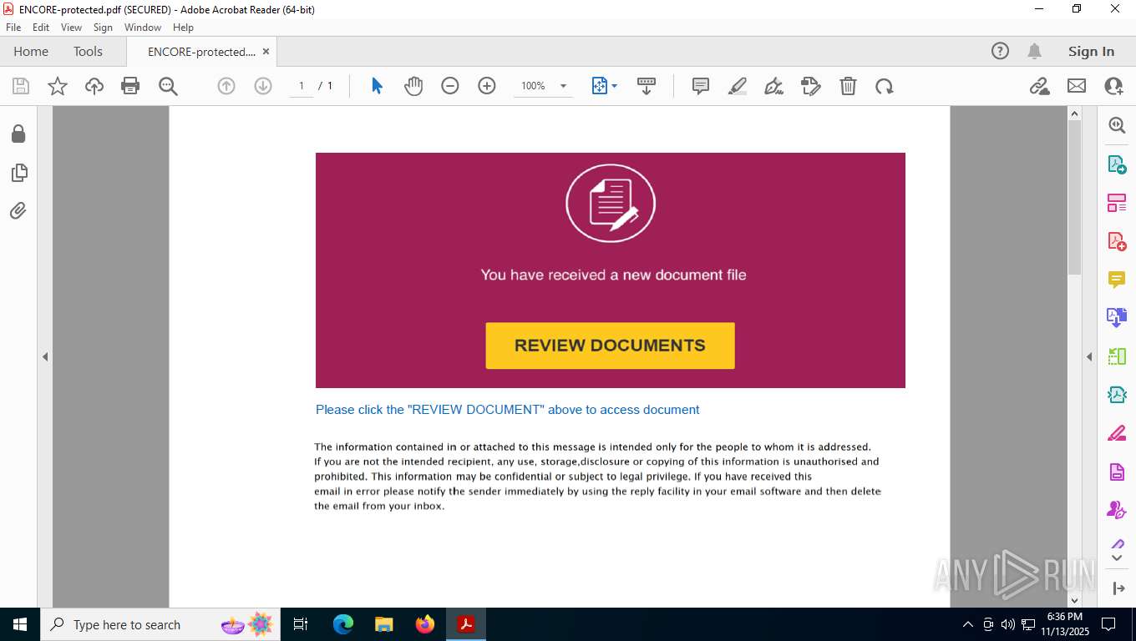Send file by email envelope icon
Screen dimensions: 1136x641
tap(1077, 86)
